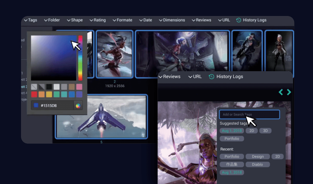The height and width of the screenshot is (184, 313).
Task: Open the Rating filter dropdown
Action: coord(98,20)
